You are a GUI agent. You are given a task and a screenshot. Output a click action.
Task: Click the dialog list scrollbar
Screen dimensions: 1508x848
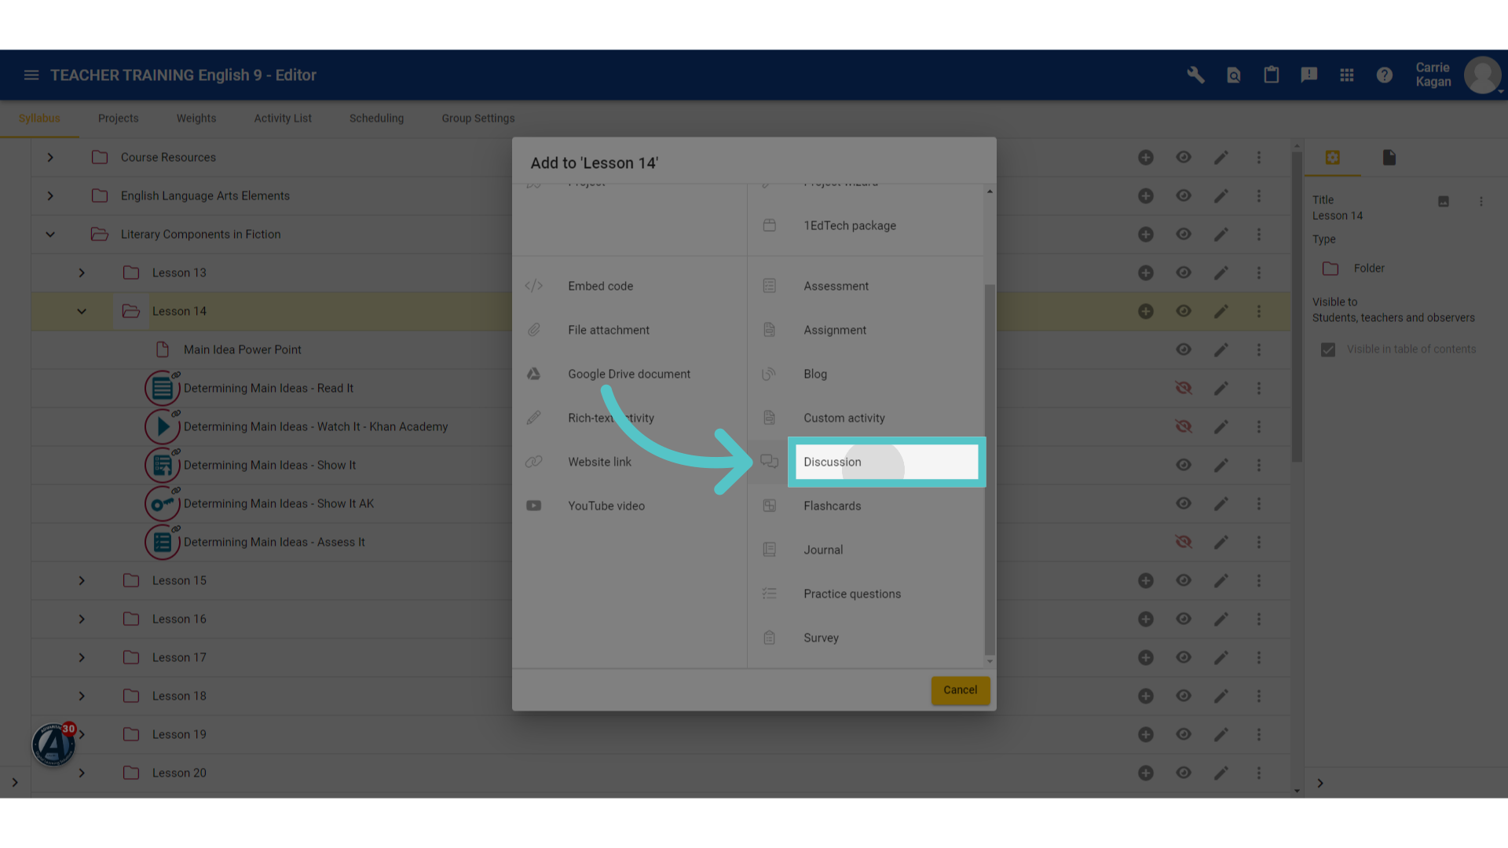point(989,470)
